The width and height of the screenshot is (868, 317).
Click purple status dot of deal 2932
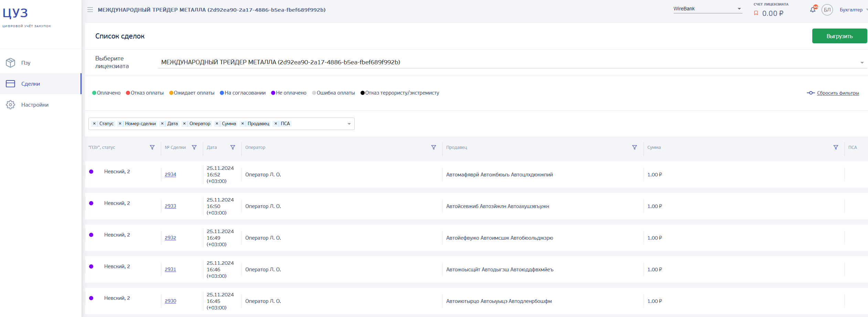[91, 235]
